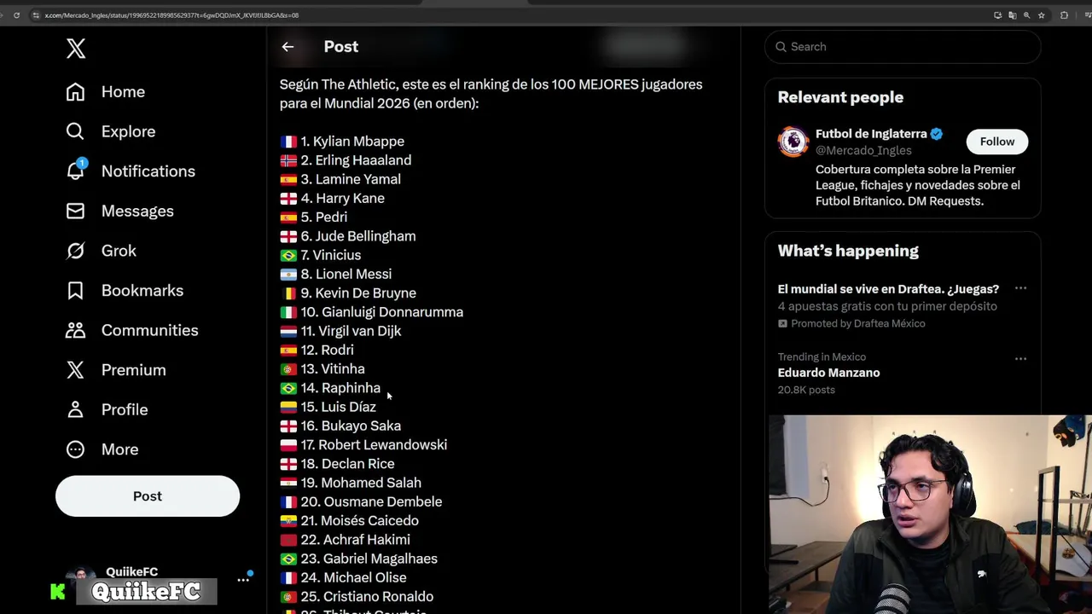Open Communities from sidebar
1092x614 pixels.
click(131, 330)
